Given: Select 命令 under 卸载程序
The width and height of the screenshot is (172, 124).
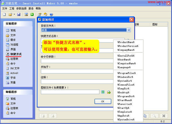Looking at the screenshot, I should [11, 113].
